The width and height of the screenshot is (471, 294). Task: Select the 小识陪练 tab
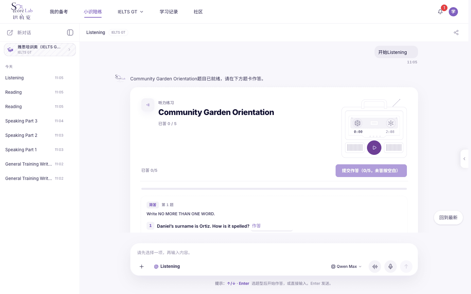pos(93,12)
